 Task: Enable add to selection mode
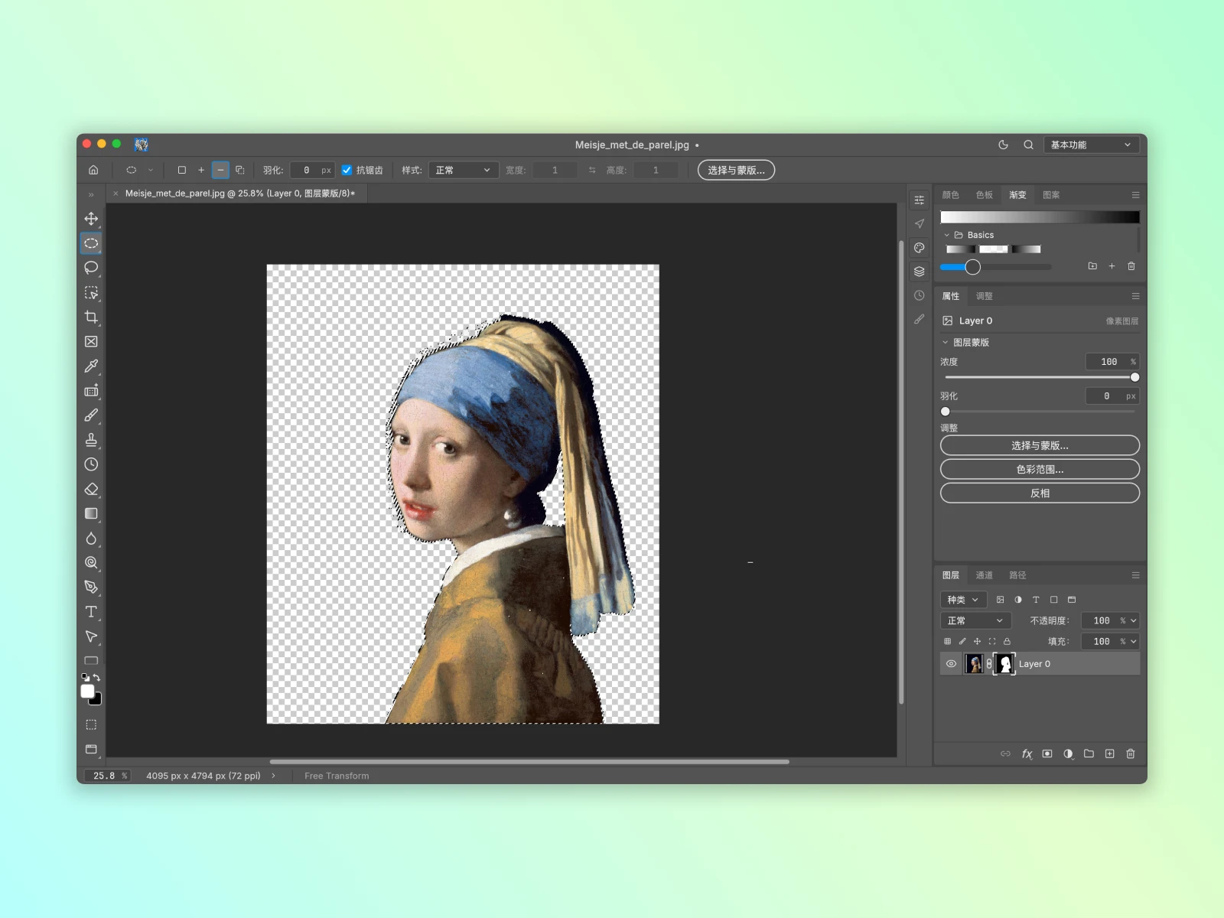[201, 170]
